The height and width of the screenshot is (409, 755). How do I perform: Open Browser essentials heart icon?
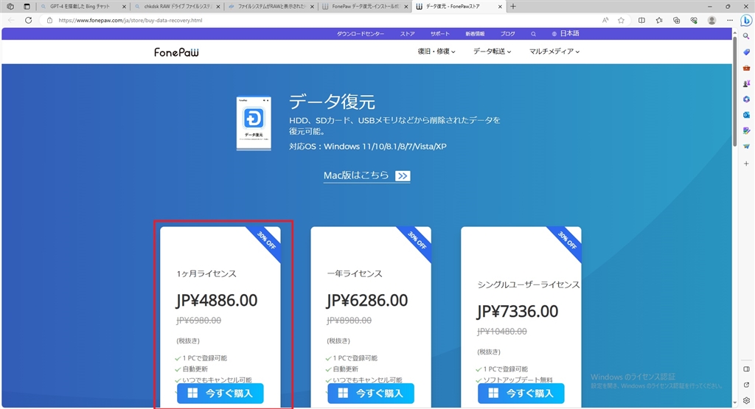tap(694, 20)
